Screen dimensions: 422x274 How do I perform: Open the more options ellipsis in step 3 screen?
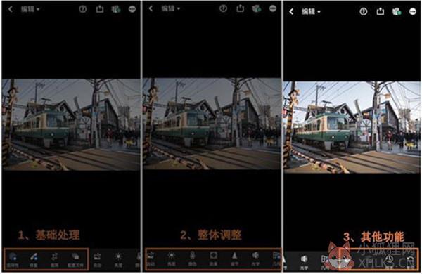click(x=413, y=11)
